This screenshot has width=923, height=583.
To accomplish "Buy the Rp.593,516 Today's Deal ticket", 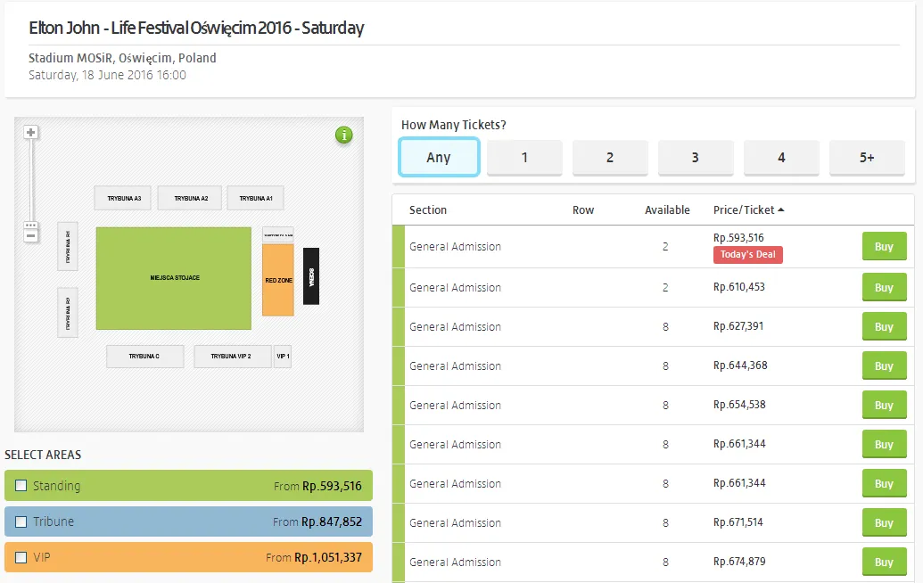I will (884, 247).
